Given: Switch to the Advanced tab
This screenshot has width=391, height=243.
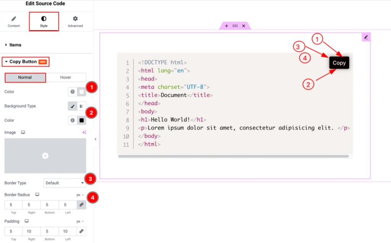Looking at the screenshot, I should tap(75, 22).
